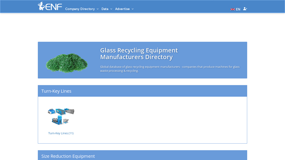Open the Turn-Key Lines (11) link

61,133
